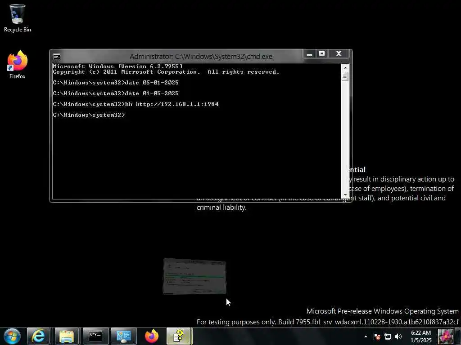461x345 pixels.
Task: Click the animating window thumbnail on desktop
Action: coord(194,276)
